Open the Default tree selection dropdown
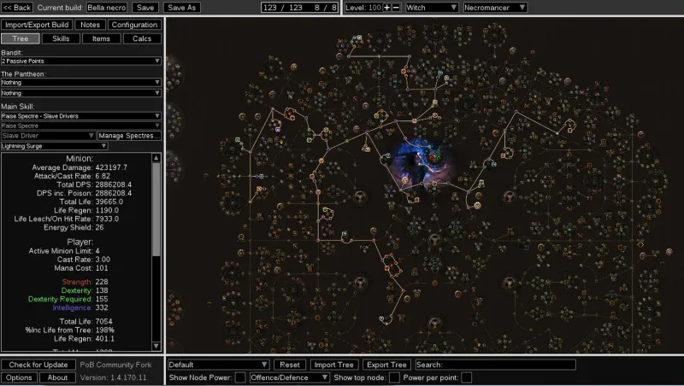The width and height of the screenshot is (684, 386). pos(220,365)
